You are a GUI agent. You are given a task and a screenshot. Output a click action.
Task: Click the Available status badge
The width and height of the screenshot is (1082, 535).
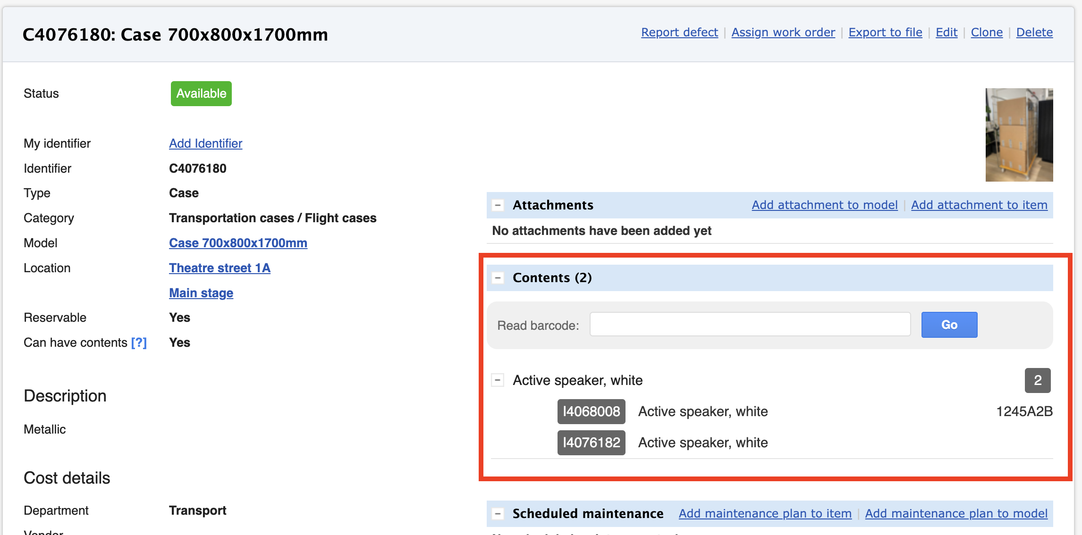[201, 93]
